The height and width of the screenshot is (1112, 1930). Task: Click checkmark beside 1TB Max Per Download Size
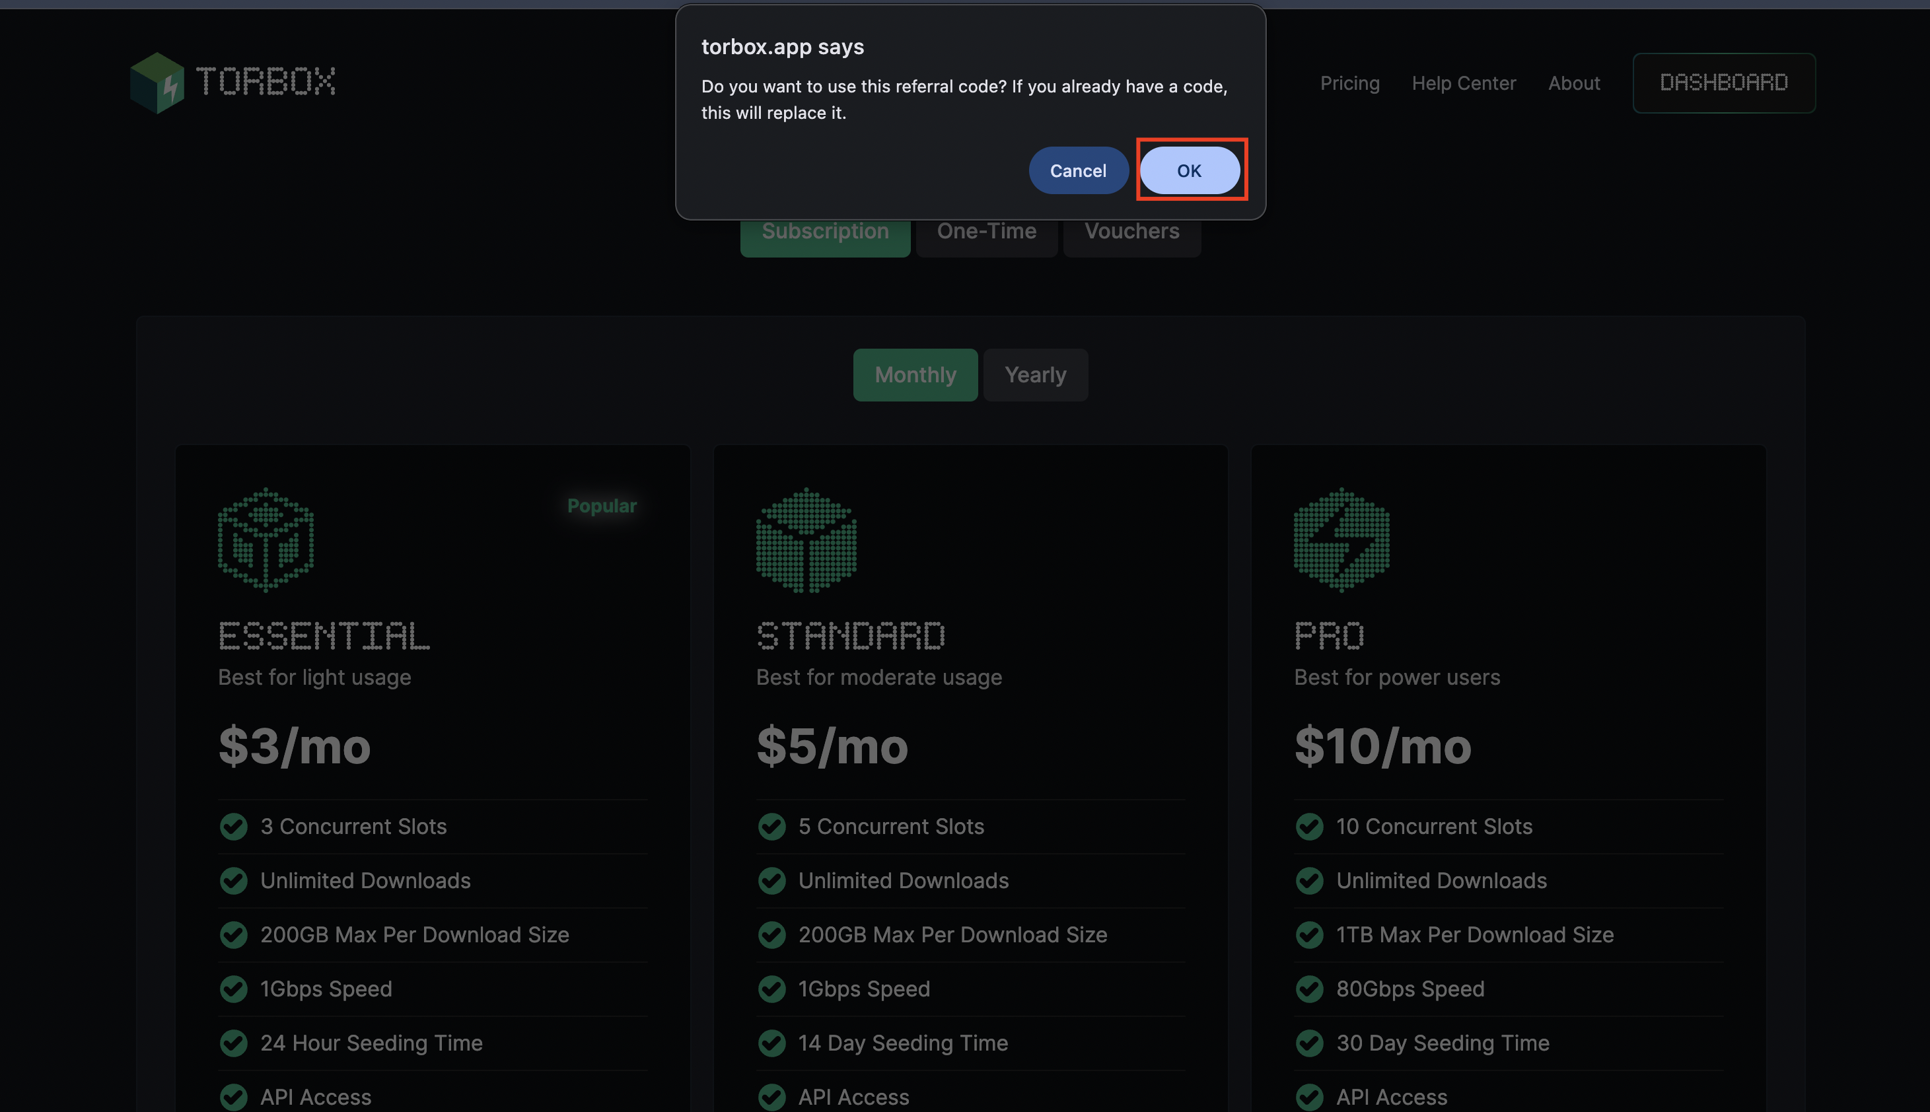(1309, 935)
